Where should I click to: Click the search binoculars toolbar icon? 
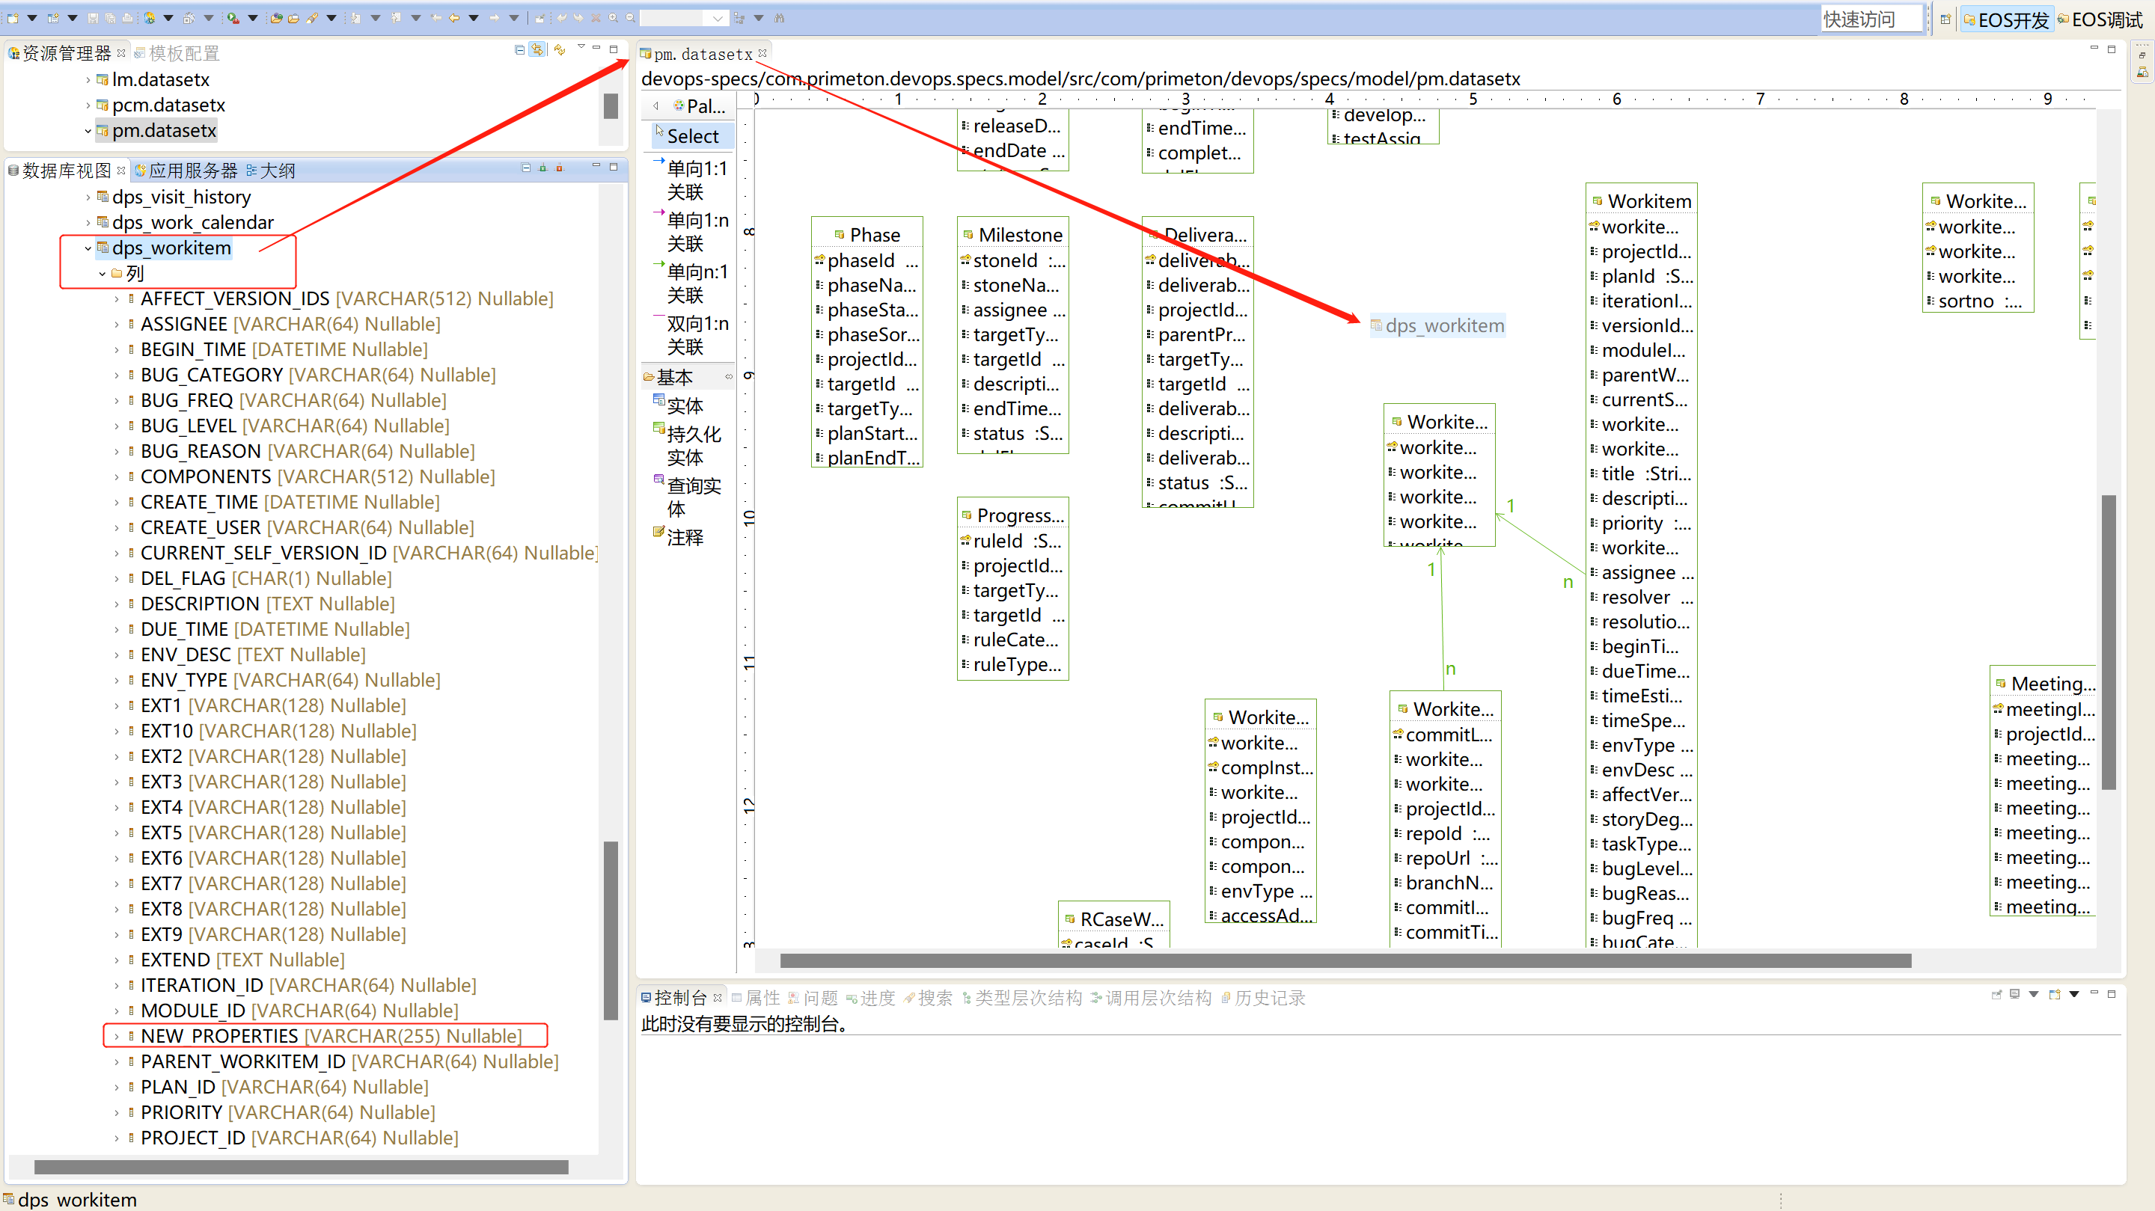(x=780, y=17)
